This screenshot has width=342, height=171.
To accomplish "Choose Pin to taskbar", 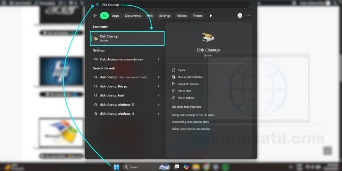I will [186, 98].
